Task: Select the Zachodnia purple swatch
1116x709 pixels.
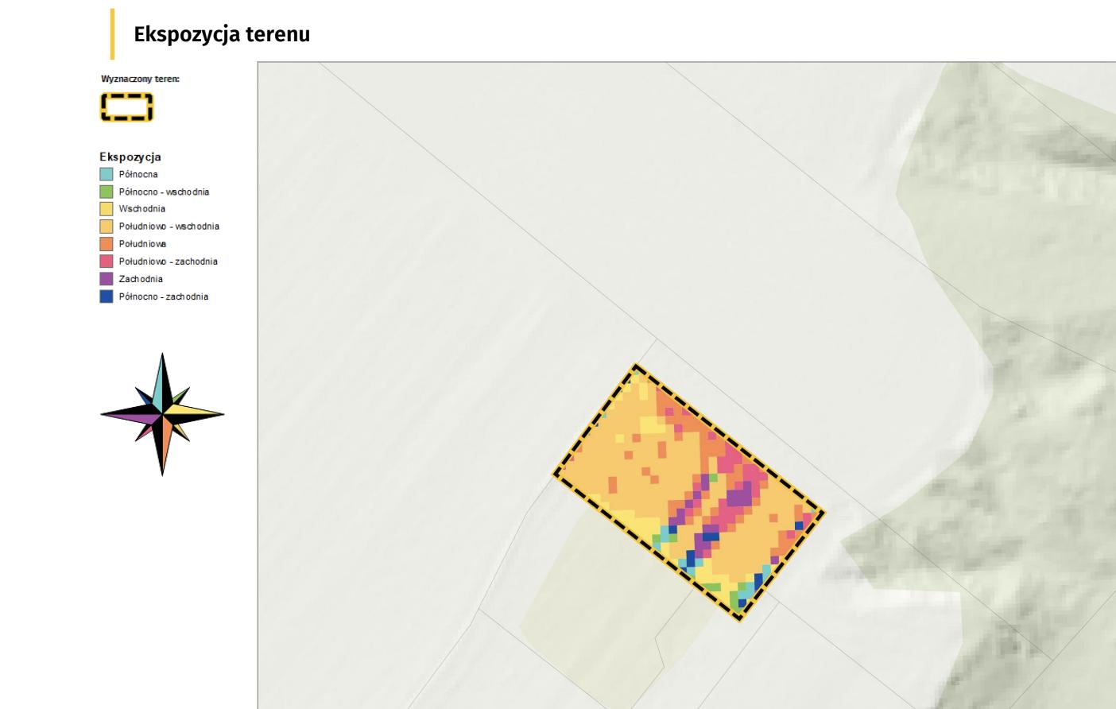Action: (x=107, y=279)
